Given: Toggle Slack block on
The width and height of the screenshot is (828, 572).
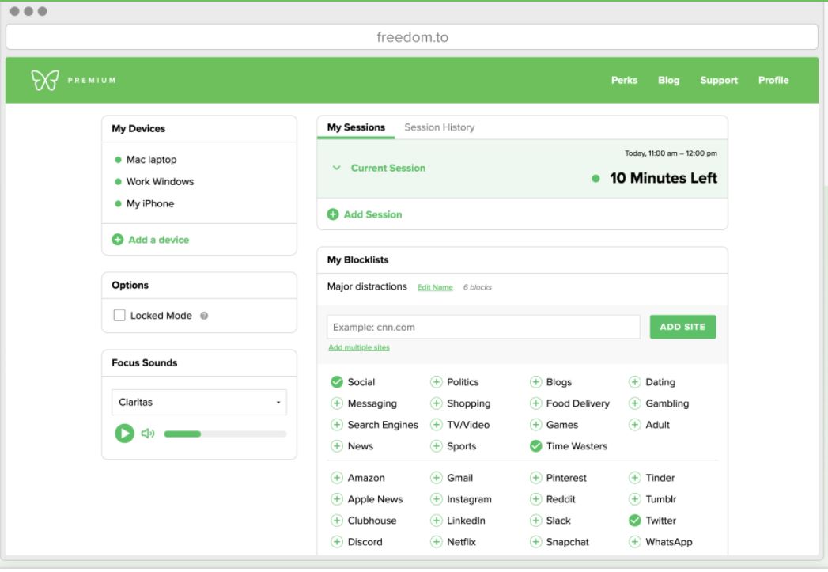Looking at the screenshot, I should pyautogui.click(x=535, y=521).
